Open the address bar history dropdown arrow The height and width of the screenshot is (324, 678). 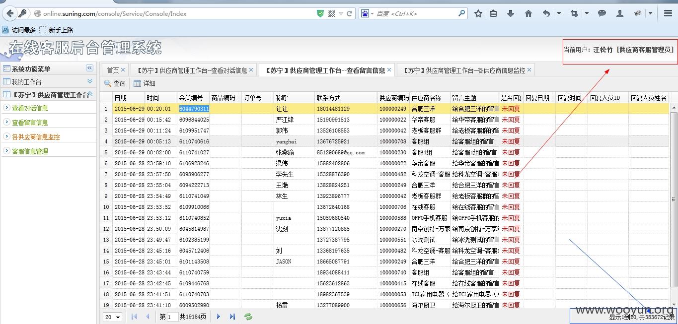coord(341,13)
